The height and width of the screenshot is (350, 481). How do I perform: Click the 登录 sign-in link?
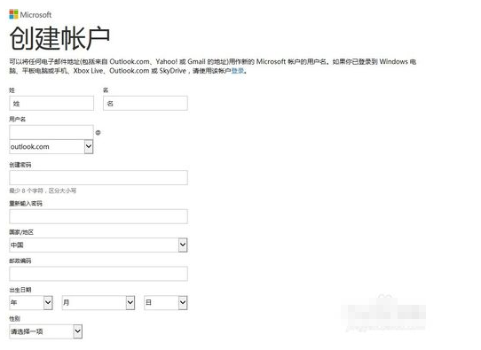(x=238, y=71)
